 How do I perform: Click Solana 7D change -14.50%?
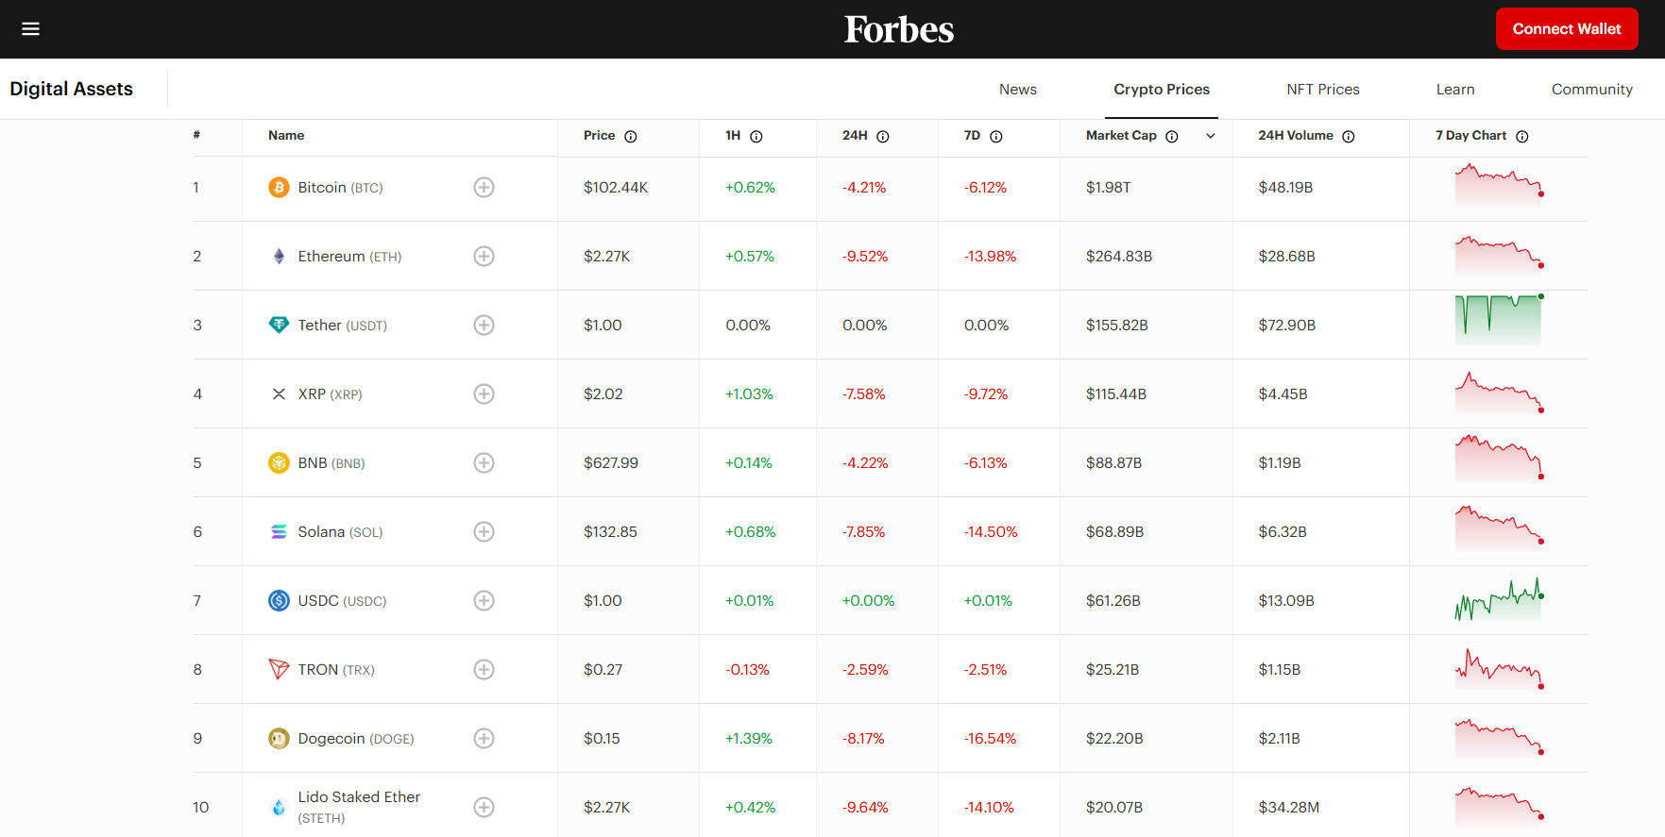pos(991,532)
